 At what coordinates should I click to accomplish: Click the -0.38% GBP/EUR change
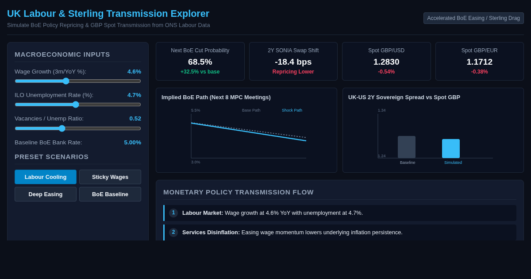pos(480,72)
